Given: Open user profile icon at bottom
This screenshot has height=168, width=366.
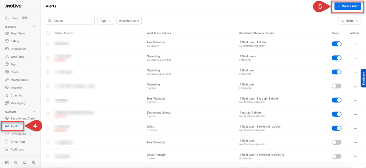Looking at the screenshot, I should tap(34, 162).
